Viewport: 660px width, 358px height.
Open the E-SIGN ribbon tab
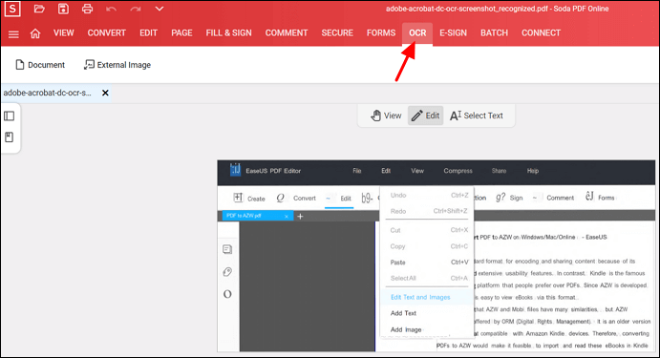point(454,32)
